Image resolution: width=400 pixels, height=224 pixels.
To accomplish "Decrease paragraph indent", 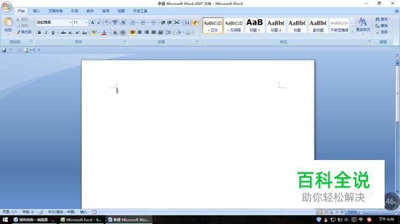I will (x=162, y=22).
